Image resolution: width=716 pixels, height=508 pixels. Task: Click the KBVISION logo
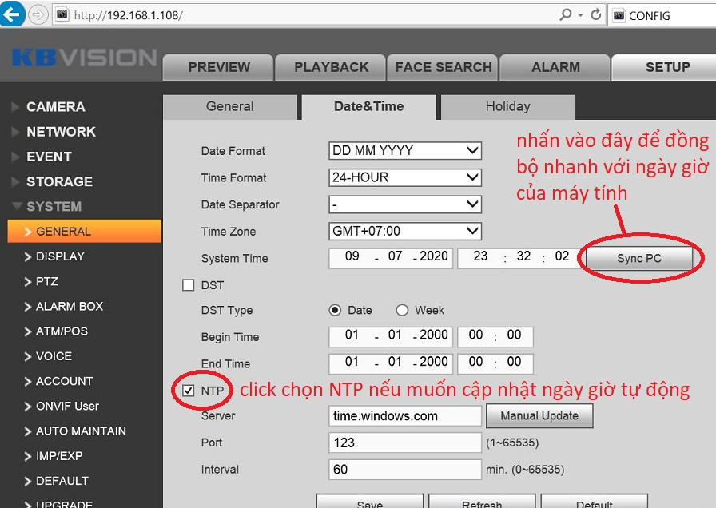(x=84, y=58)
